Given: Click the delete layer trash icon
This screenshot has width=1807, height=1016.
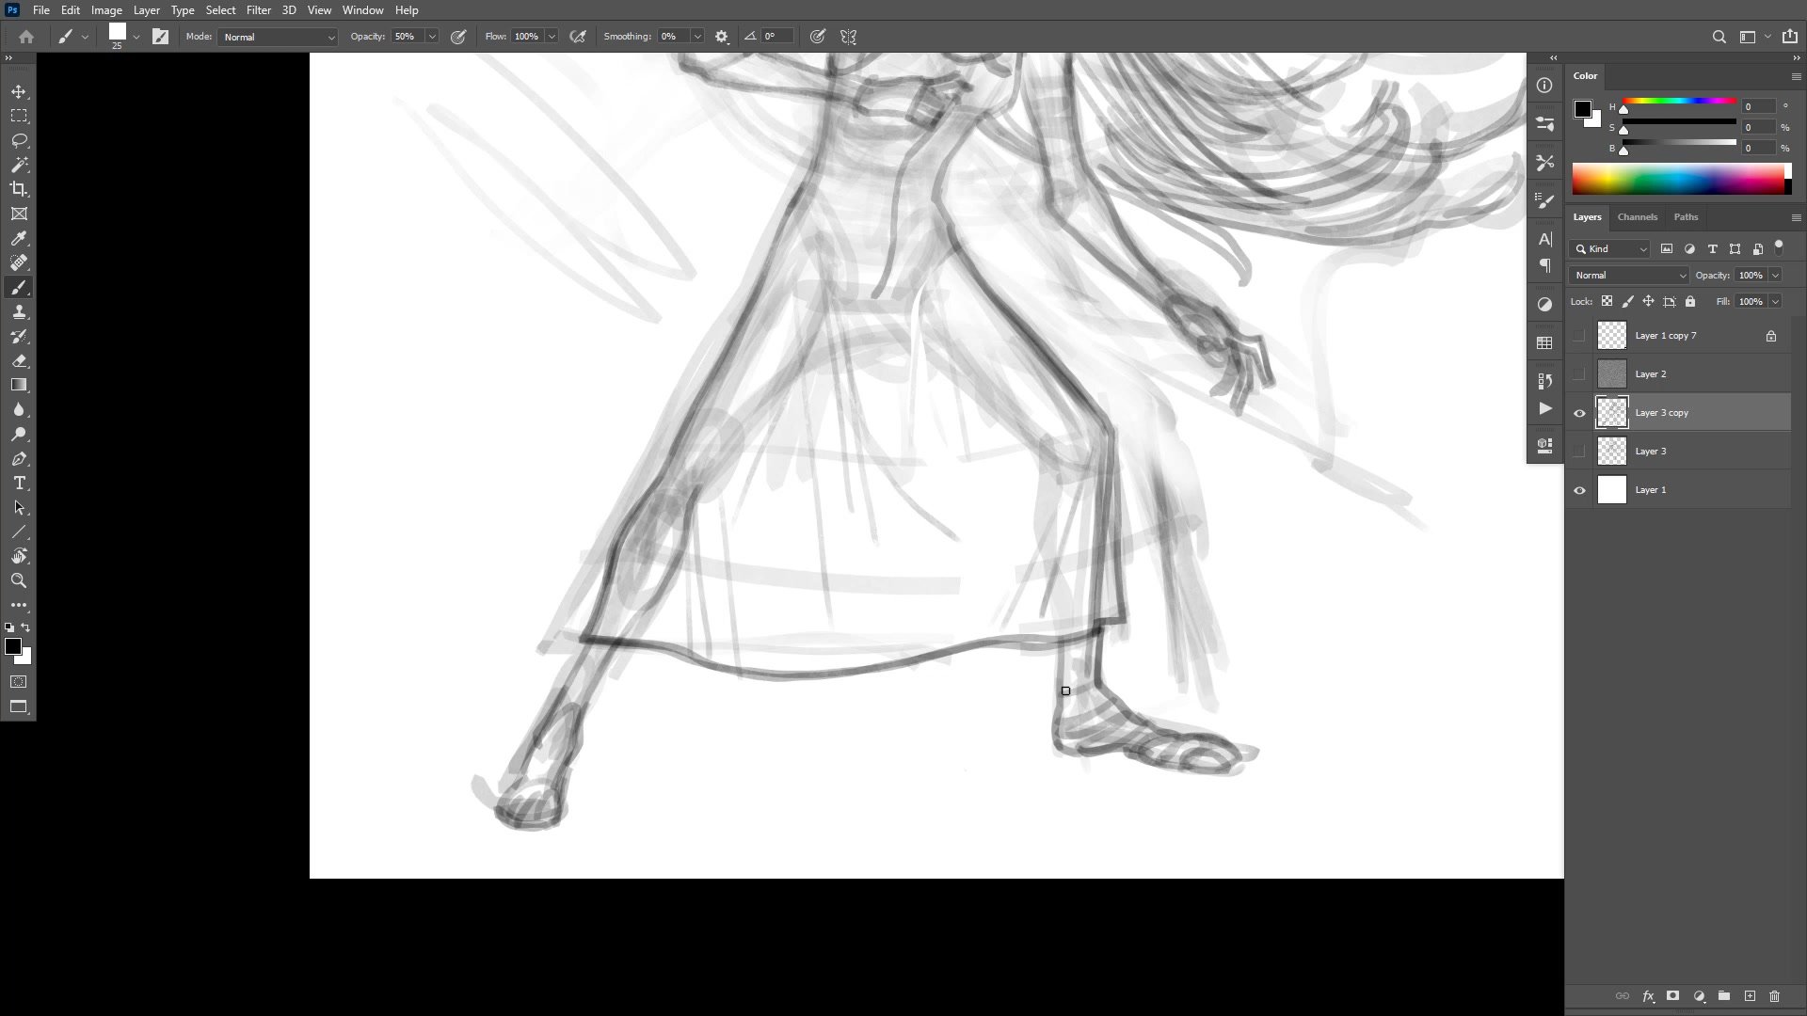Looking at the screenshot, I should (1774, 995).
